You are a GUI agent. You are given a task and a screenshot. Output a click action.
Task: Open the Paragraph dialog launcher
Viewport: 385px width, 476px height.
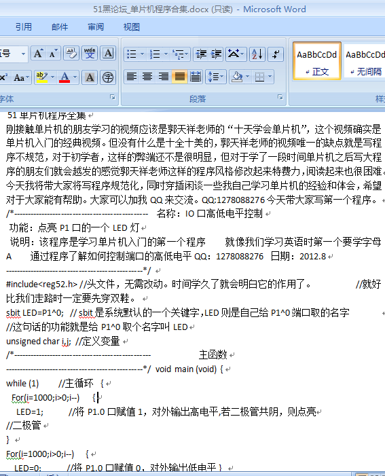coord(280,97)
